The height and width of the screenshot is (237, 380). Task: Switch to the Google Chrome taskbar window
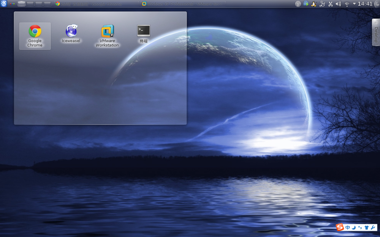pos(95,4)
